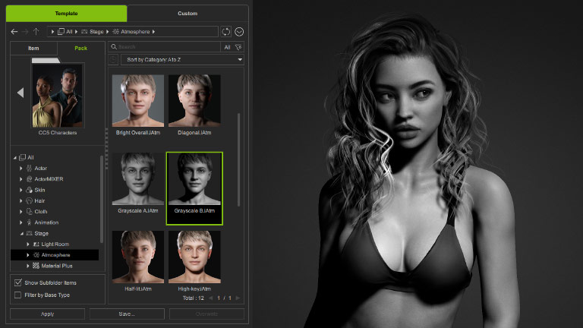Expand the ActorMIXER tree node
Screen dimensions: 583x328
[x=20, y=179]
